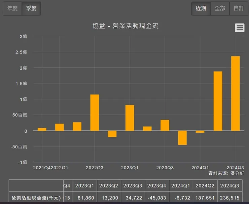
Task: Click the 2023Q3 x-axis label
Action: 165,168
